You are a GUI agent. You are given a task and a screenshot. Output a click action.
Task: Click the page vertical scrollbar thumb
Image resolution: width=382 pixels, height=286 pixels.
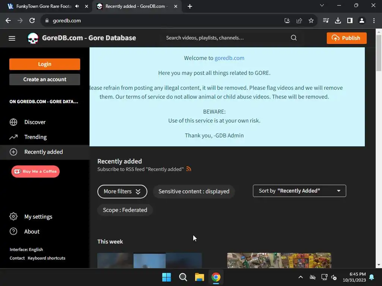coord(379,53)
